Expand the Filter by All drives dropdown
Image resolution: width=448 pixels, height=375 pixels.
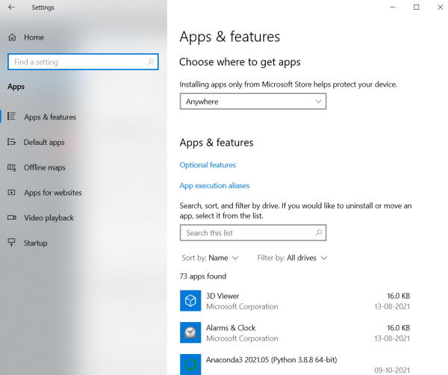(x=292, y=258)
